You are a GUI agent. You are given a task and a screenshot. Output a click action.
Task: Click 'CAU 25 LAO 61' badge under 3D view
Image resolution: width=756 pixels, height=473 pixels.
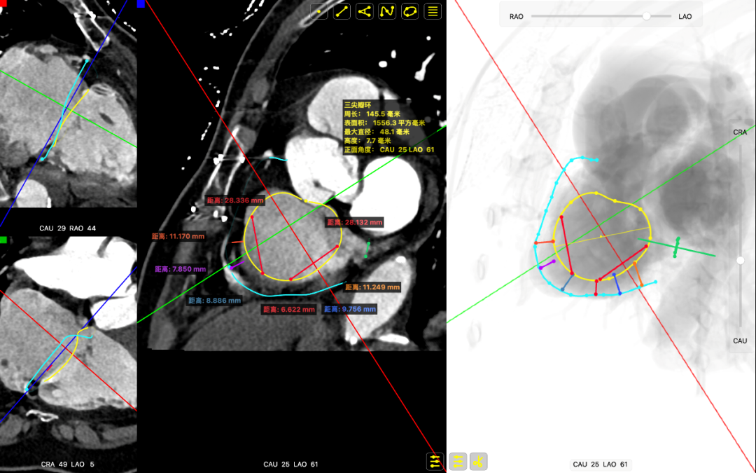pyautogui.click(x=601, y=465)
